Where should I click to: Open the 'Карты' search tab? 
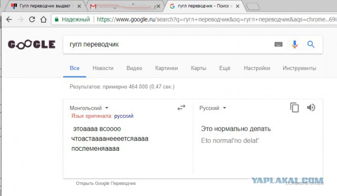(199, 68)
